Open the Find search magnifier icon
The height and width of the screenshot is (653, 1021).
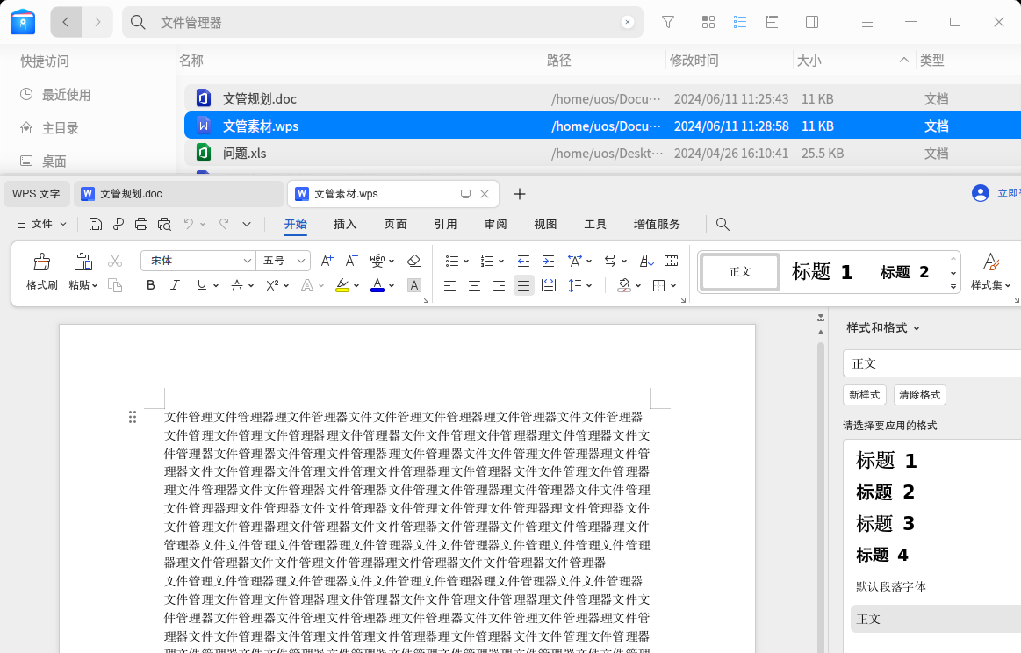722,224
